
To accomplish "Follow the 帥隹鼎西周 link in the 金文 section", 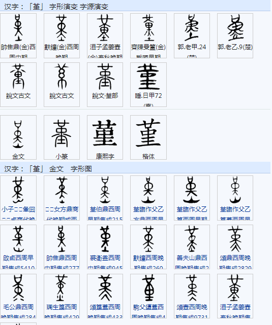I will coord(62,258).
